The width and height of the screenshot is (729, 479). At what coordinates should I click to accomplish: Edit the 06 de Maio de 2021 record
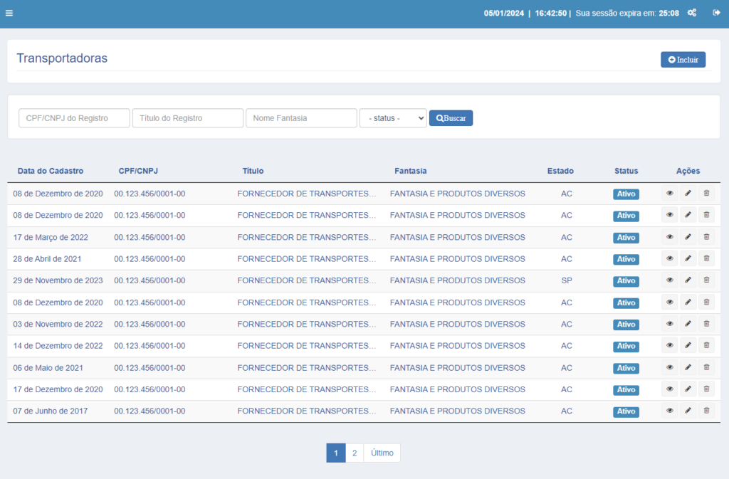click(x=688, y=367)
